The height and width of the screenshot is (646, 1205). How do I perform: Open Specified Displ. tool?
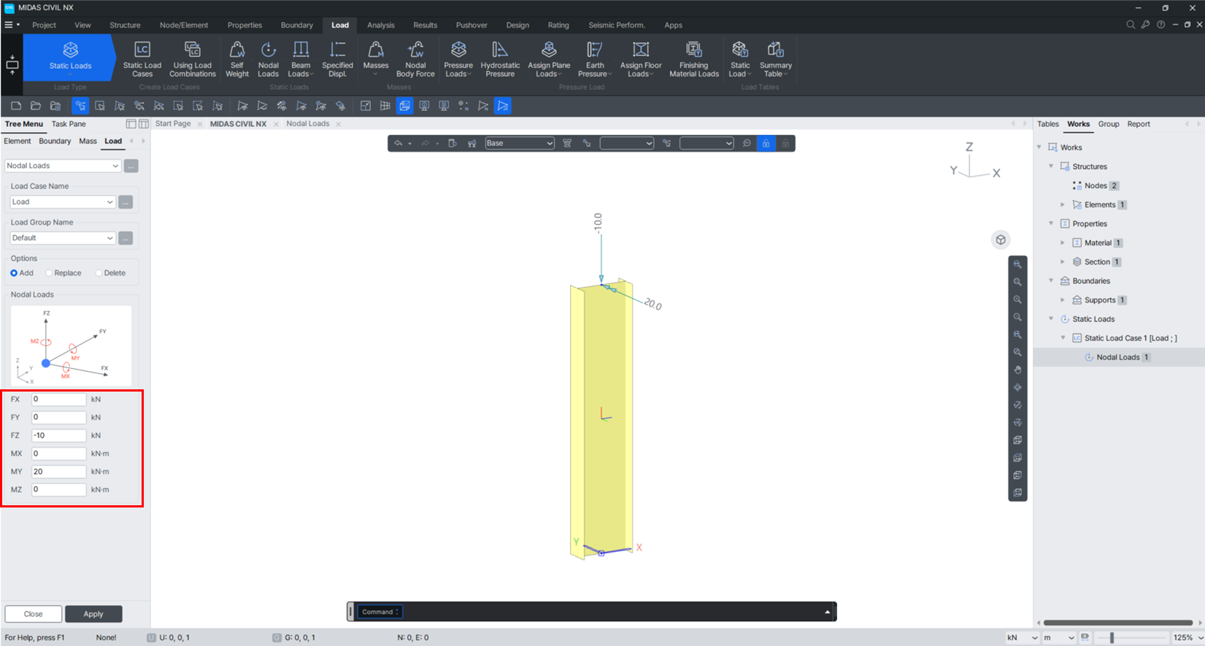[x=337, y=58]
